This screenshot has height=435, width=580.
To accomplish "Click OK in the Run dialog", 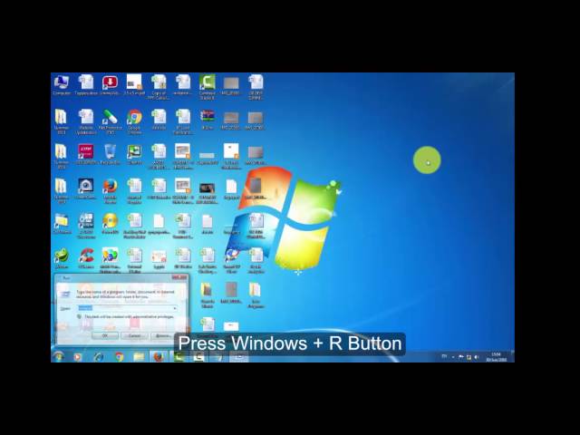I will pyautogui.click(x=105, y=335).
